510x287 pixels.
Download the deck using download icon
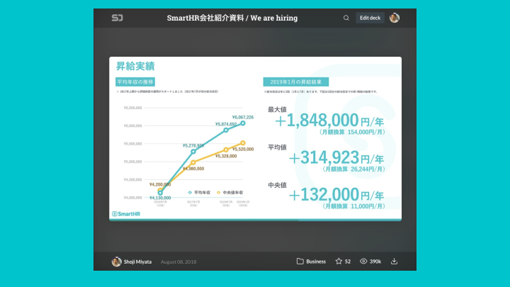tap(394, 261)
